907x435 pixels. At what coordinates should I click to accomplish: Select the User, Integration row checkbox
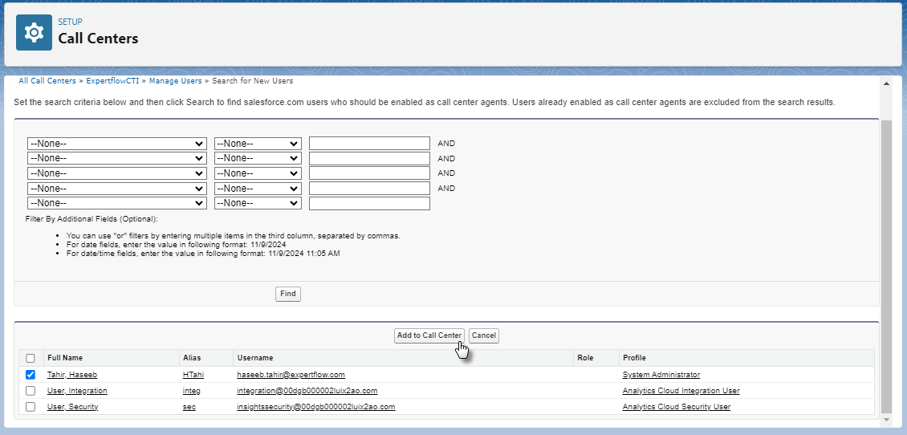coord(31,391)
